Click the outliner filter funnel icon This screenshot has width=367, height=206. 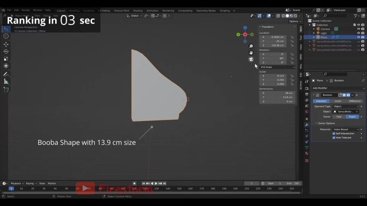(x=356, y=15)
